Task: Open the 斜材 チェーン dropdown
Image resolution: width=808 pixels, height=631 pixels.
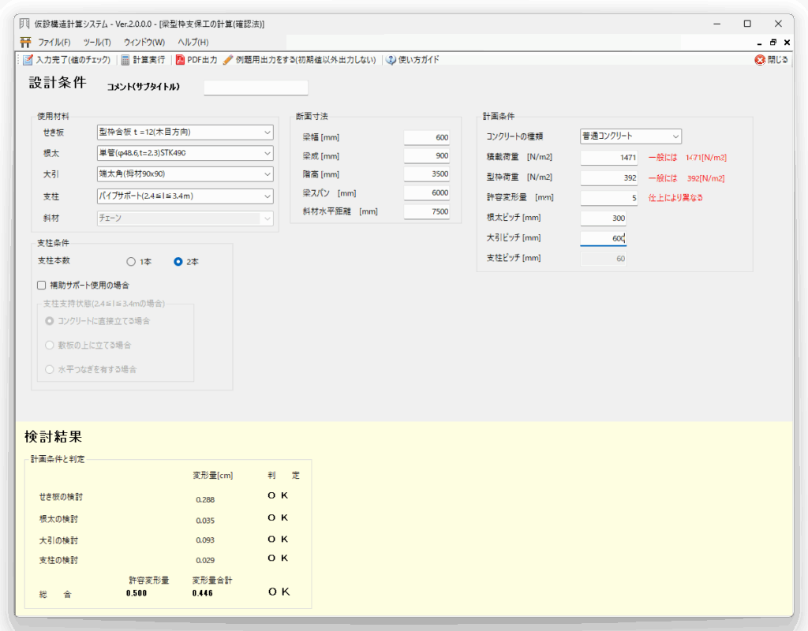Action: 185,218
